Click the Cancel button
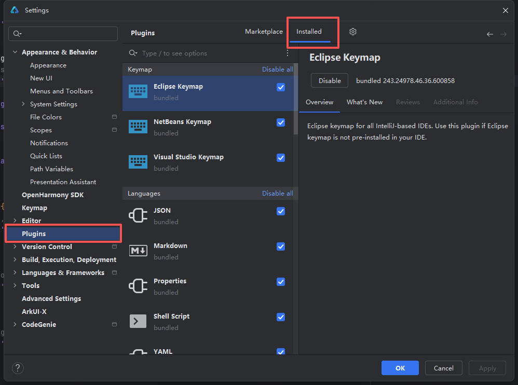The width and height of the screenshot is (518, 385). [x=443, y=368]
